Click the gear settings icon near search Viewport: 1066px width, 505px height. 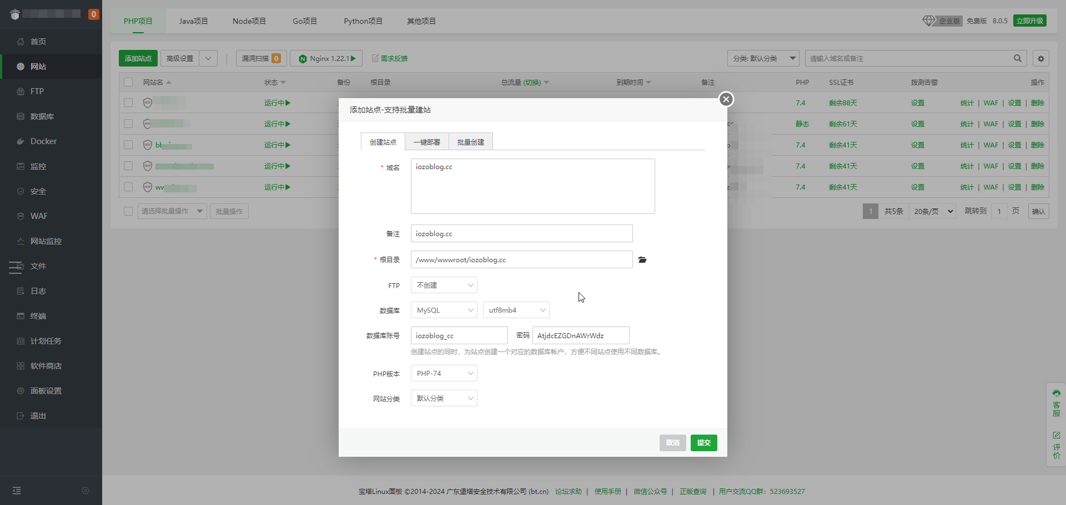[x=1040, y=59]
